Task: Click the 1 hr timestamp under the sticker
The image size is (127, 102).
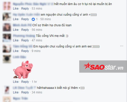Action: click(34, 82)
